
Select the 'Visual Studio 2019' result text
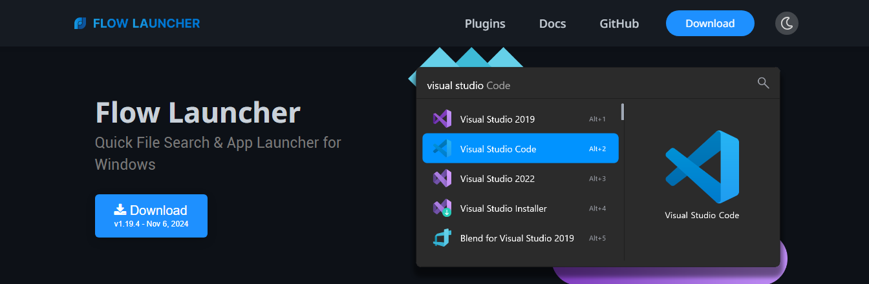pos(497,119)
